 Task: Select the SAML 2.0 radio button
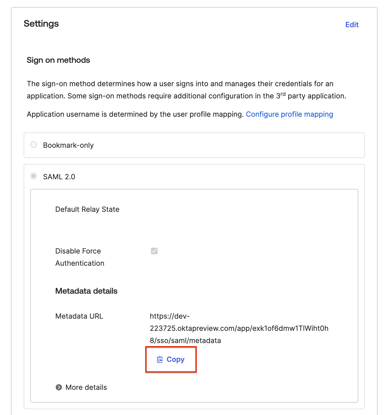pyautogui.click(x=34, y=176)
